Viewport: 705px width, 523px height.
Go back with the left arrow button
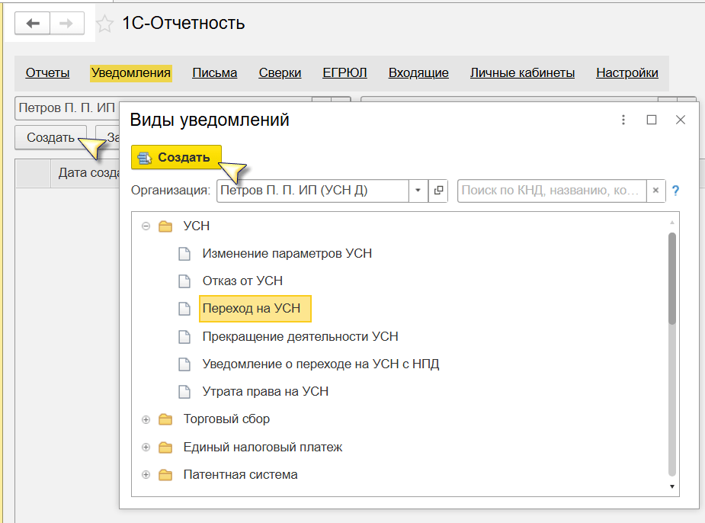coord(32,24)
